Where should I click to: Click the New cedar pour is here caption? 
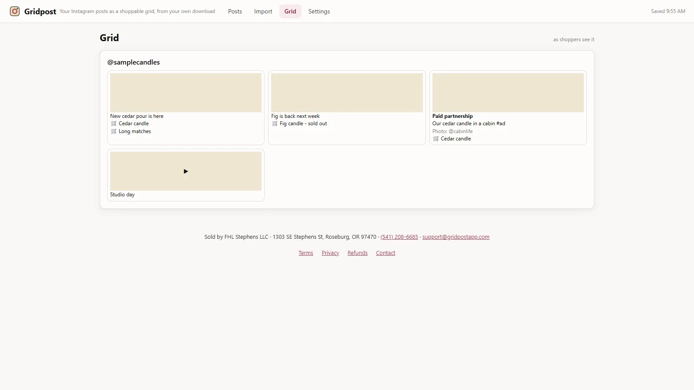(137, 116)
